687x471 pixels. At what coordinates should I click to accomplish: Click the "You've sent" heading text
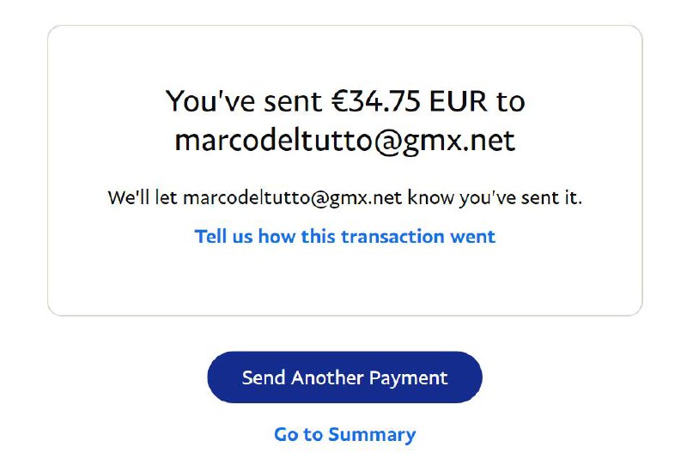coord(245,101)
